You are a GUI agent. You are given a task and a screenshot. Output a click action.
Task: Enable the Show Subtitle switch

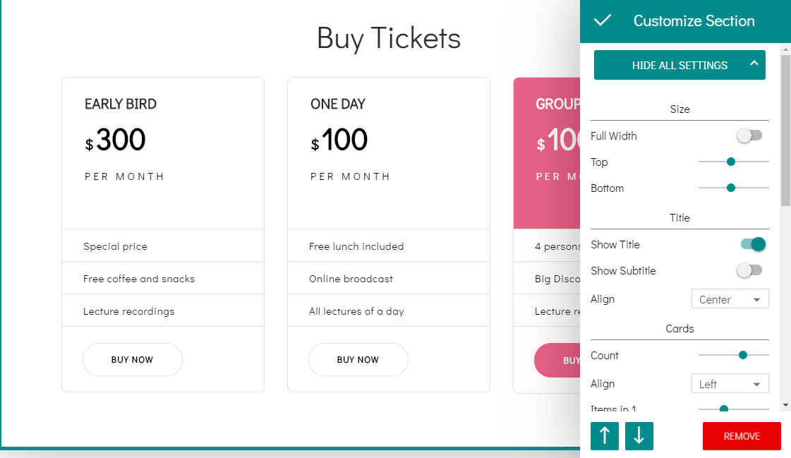pyautogui.click(x=749, y=270)
